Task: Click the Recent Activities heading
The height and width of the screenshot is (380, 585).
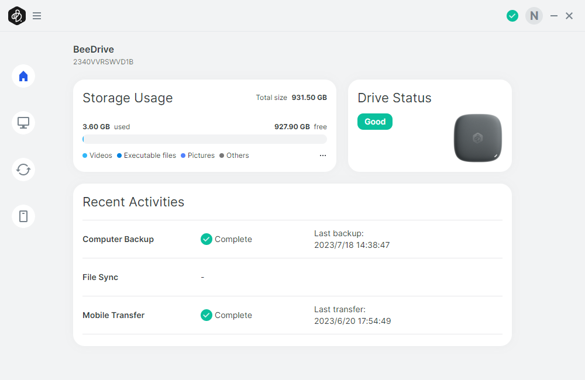Action: [133, 202]
